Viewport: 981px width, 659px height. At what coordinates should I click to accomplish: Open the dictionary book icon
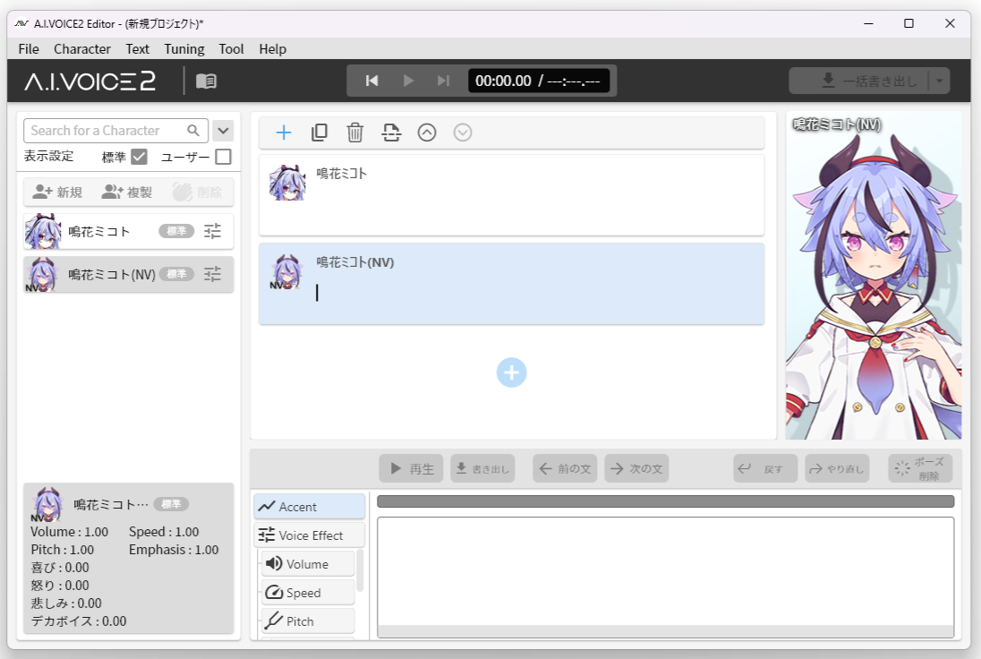coord(206,81)
